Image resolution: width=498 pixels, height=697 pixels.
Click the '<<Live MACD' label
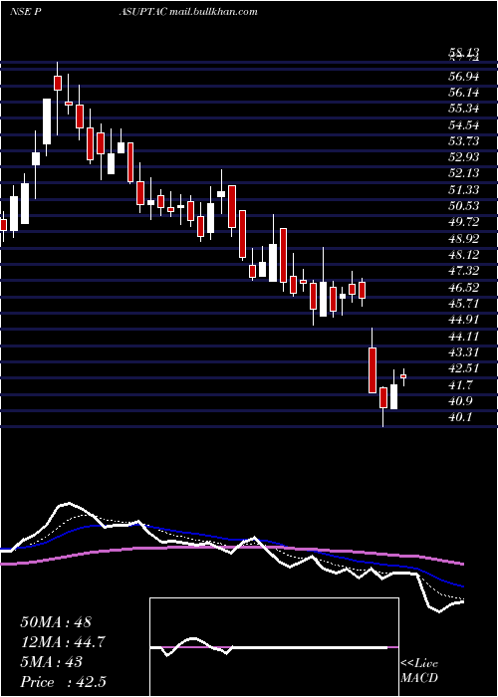(x=419, y=671)
